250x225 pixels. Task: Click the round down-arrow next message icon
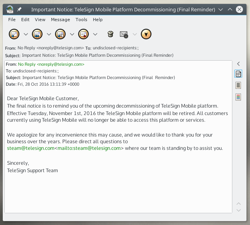[146, 34]
